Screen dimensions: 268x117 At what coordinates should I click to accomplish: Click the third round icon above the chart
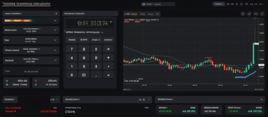[256, 14]
